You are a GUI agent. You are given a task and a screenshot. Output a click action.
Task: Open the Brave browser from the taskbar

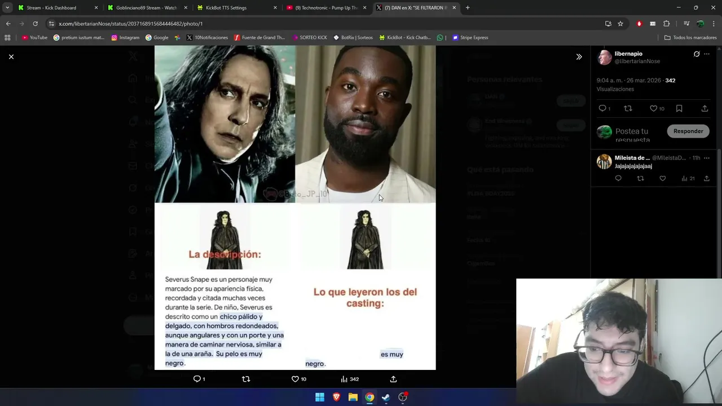click(x=336, y=397)
